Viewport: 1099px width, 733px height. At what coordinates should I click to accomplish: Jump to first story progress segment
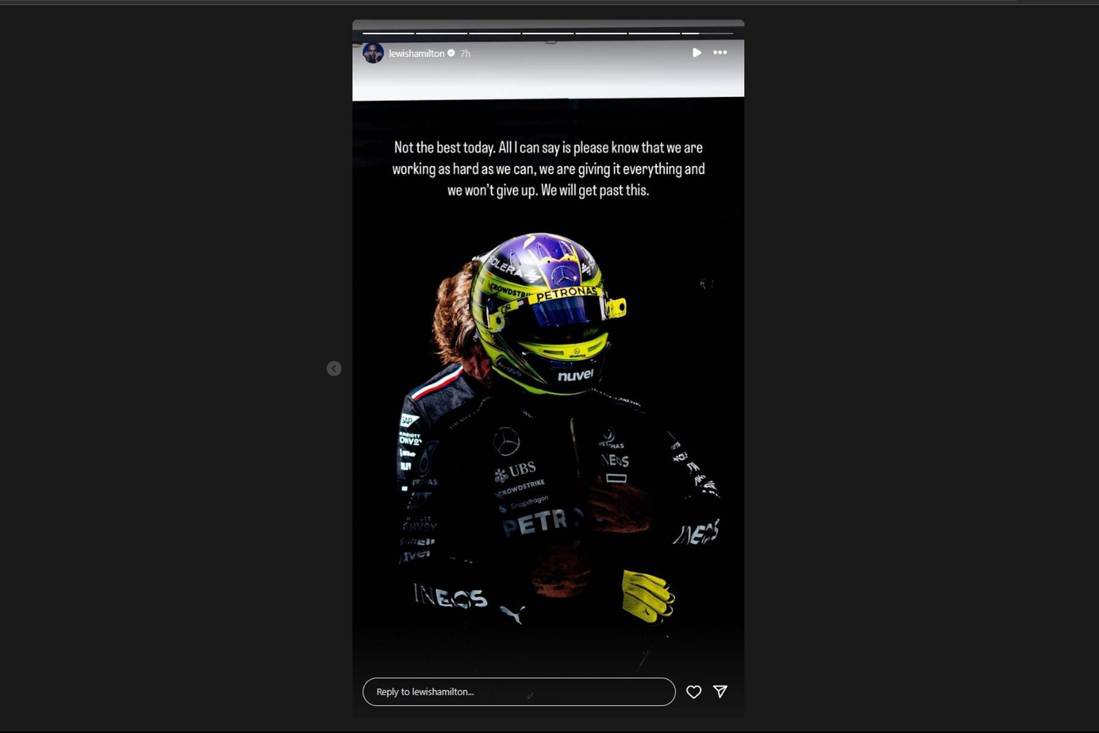[388, 34]
